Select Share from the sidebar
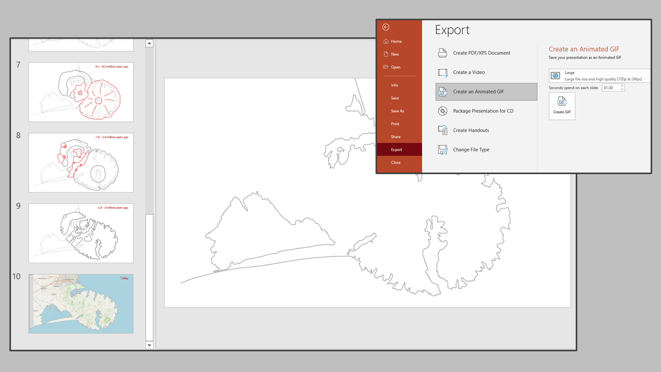 (396, 136)
